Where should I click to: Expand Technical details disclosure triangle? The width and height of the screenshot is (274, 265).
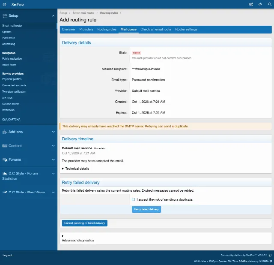[x=63, y=169]
